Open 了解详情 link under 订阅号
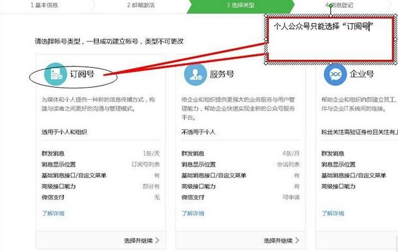This screenshot has height=252, width=398. click(x=53, y=213)
